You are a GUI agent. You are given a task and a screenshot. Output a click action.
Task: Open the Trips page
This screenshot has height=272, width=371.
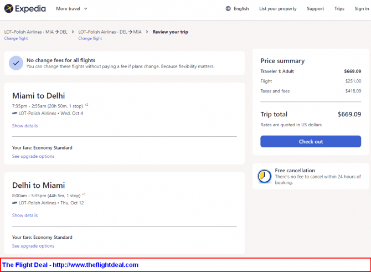point(339,9)
